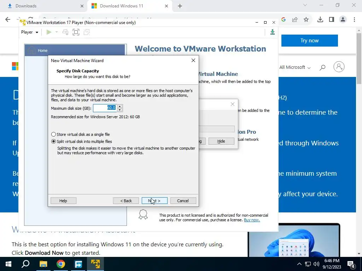362x271 pixels.
Task: Click the Chrome tab search chevron
Action: pyautogui.click(x=305, y=5)
